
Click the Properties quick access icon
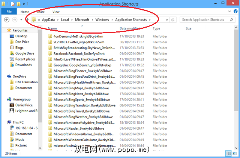point(12,4)
